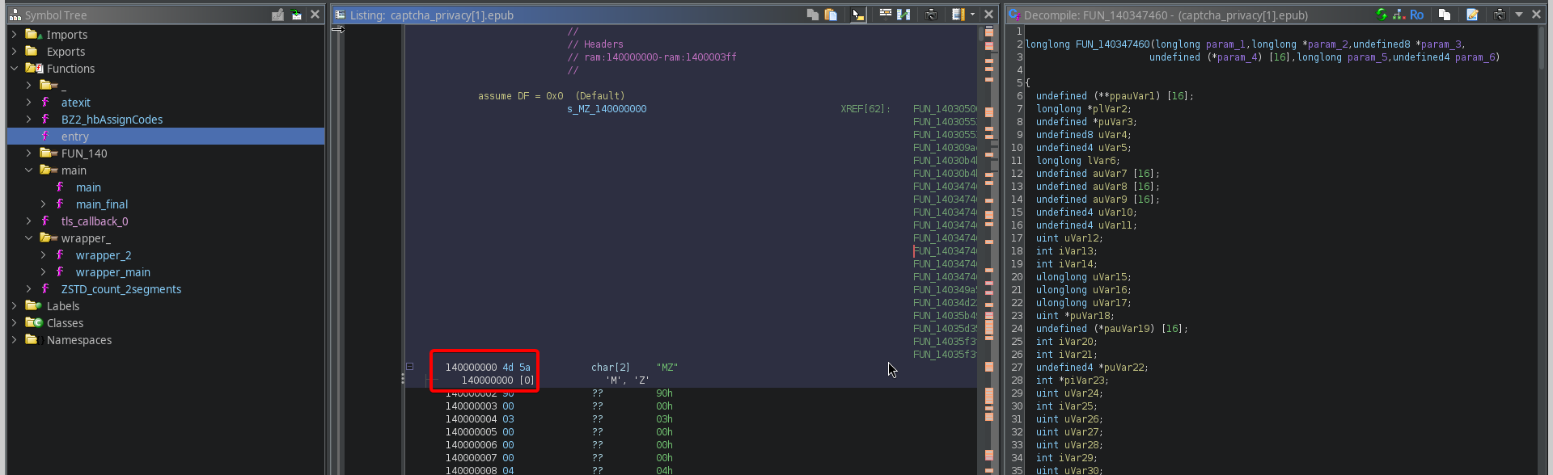The width and height of the screenshot is (1553, 475).
Task: Click the Listing snapshot camera icon
Action: [931, 15]
